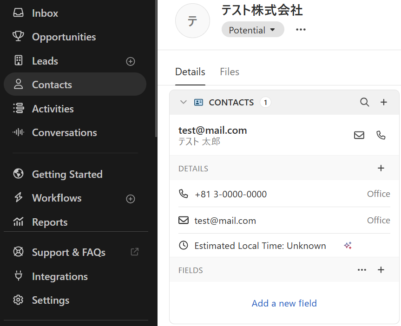
Task: Open Settings from the sidebar
Action: pyautogui.click(x=50, y=300)
